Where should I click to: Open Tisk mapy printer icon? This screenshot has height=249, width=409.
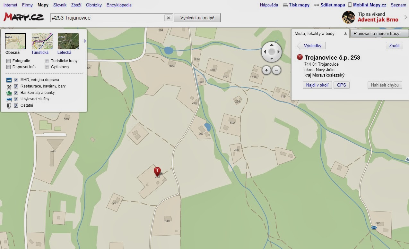[285, 5]
